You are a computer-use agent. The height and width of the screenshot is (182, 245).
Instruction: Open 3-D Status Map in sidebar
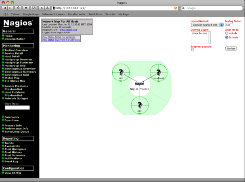[15, 81]
